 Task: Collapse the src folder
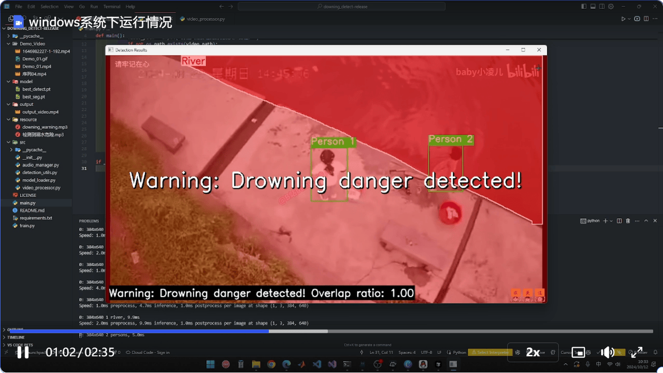coord(8,142)
